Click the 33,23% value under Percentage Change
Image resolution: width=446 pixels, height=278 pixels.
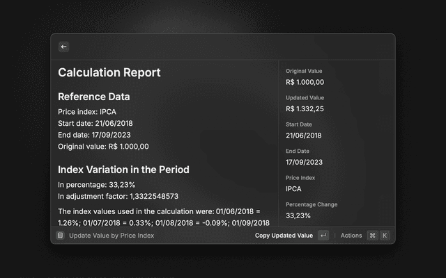298,215
